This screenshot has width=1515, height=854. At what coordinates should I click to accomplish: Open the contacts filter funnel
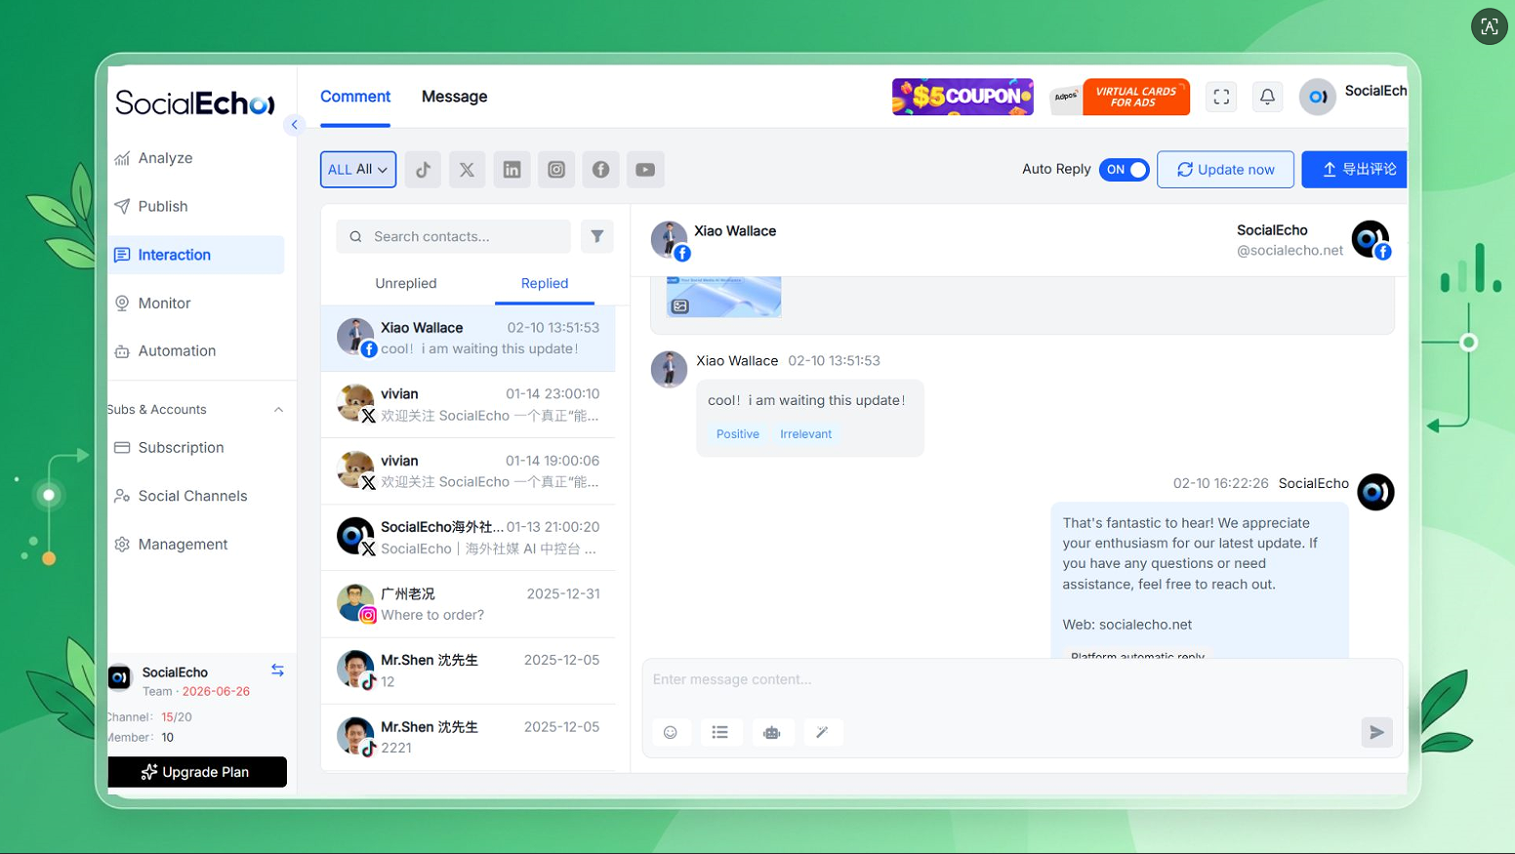[597, 236]
